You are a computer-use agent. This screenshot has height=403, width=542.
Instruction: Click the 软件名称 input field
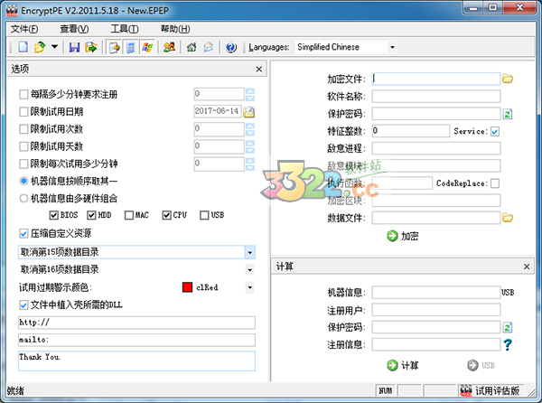tap(436, 97)
